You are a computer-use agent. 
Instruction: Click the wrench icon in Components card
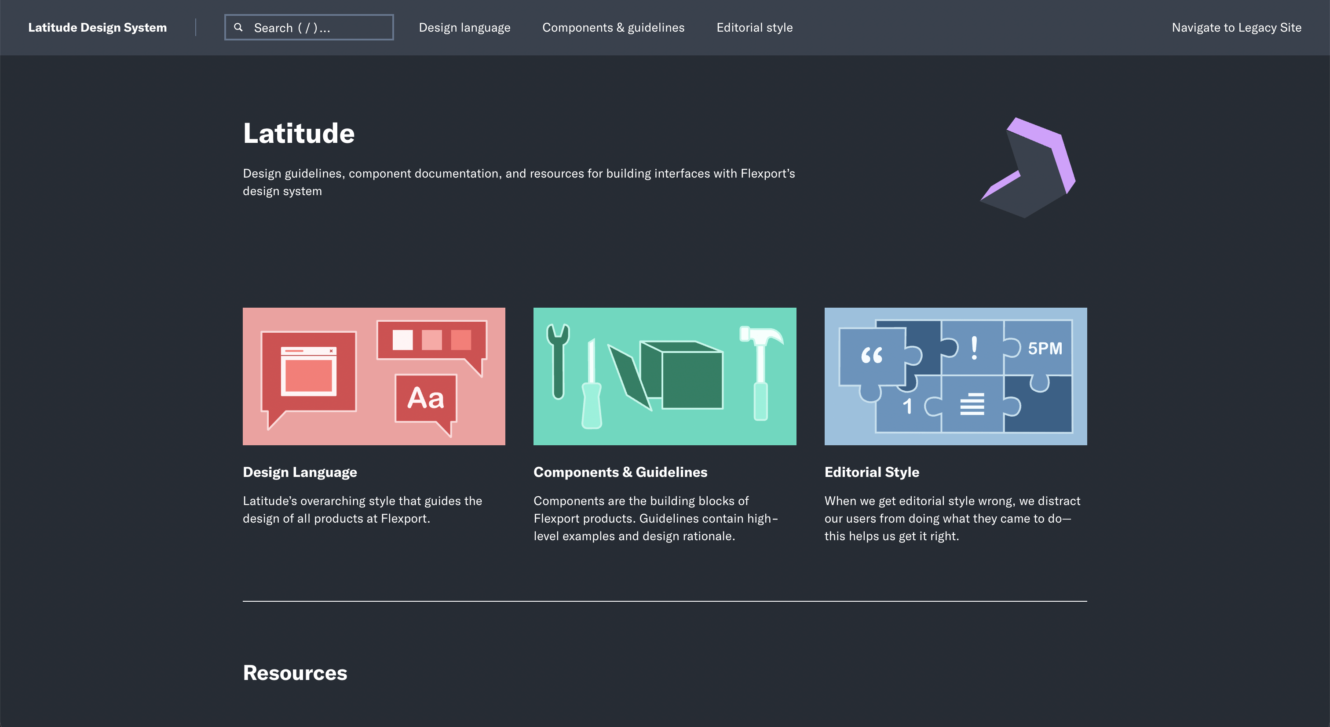[x=558, y=361]
